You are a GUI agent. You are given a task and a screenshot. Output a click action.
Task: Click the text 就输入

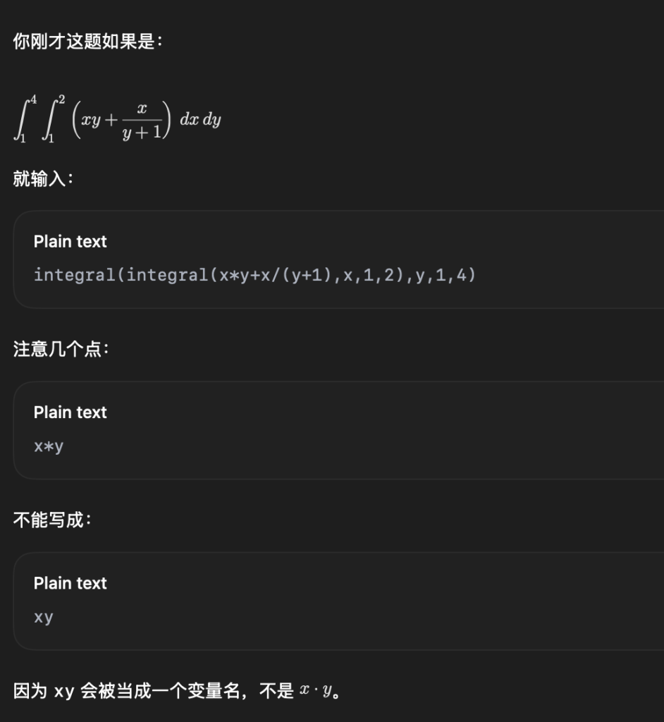43,178
